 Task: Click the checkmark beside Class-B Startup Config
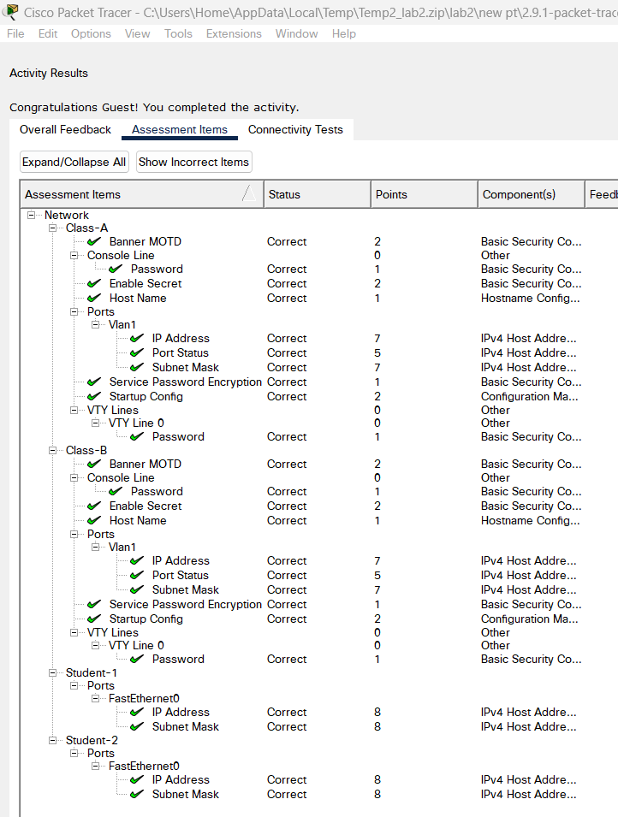tap(94, 619)
